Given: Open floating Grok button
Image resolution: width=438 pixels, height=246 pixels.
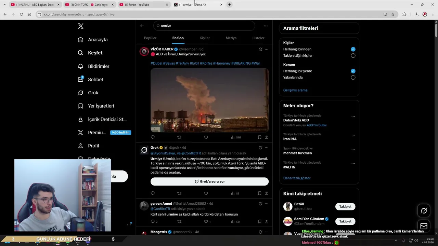Looking at the screenshot, I should point(424,211).
